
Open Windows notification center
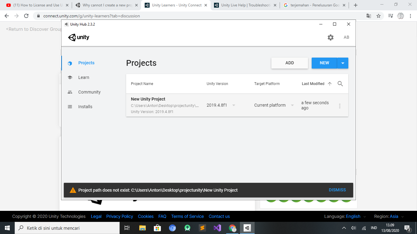click(407, 228)
